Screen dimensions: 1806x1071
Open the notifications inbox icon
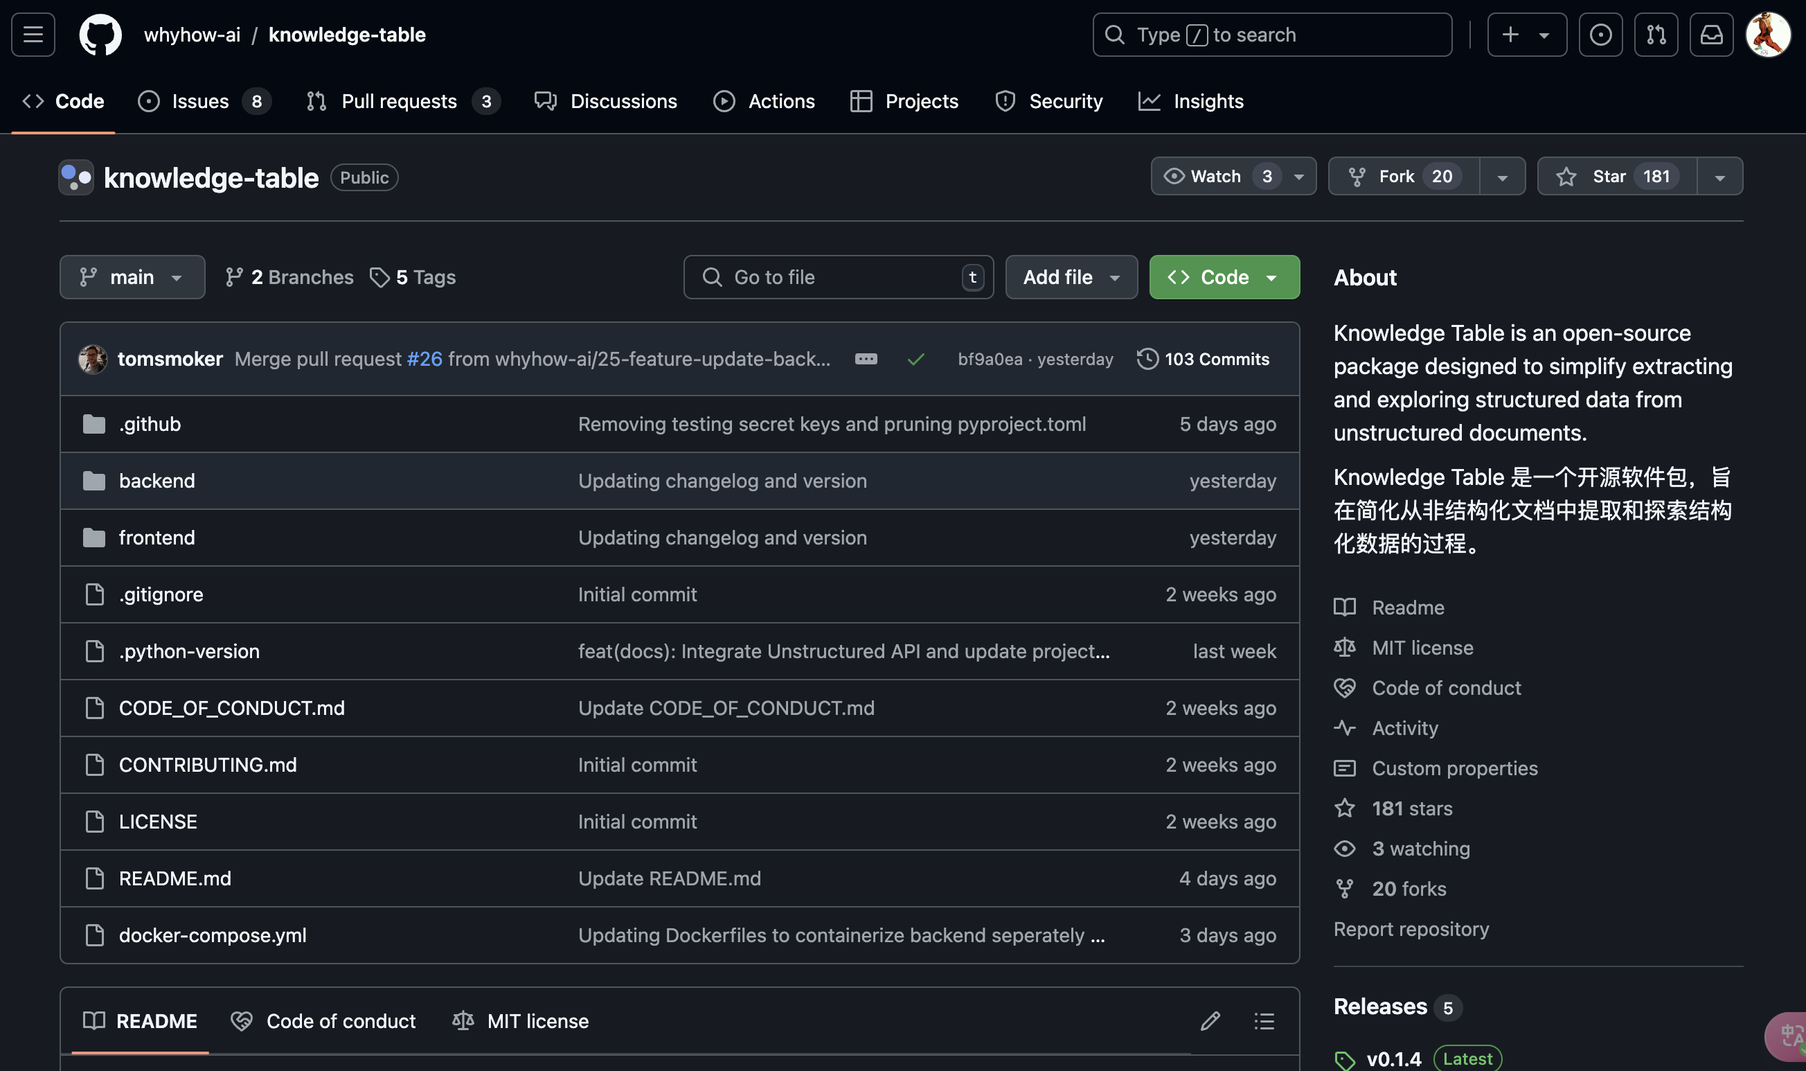(x=1712, y=35)
